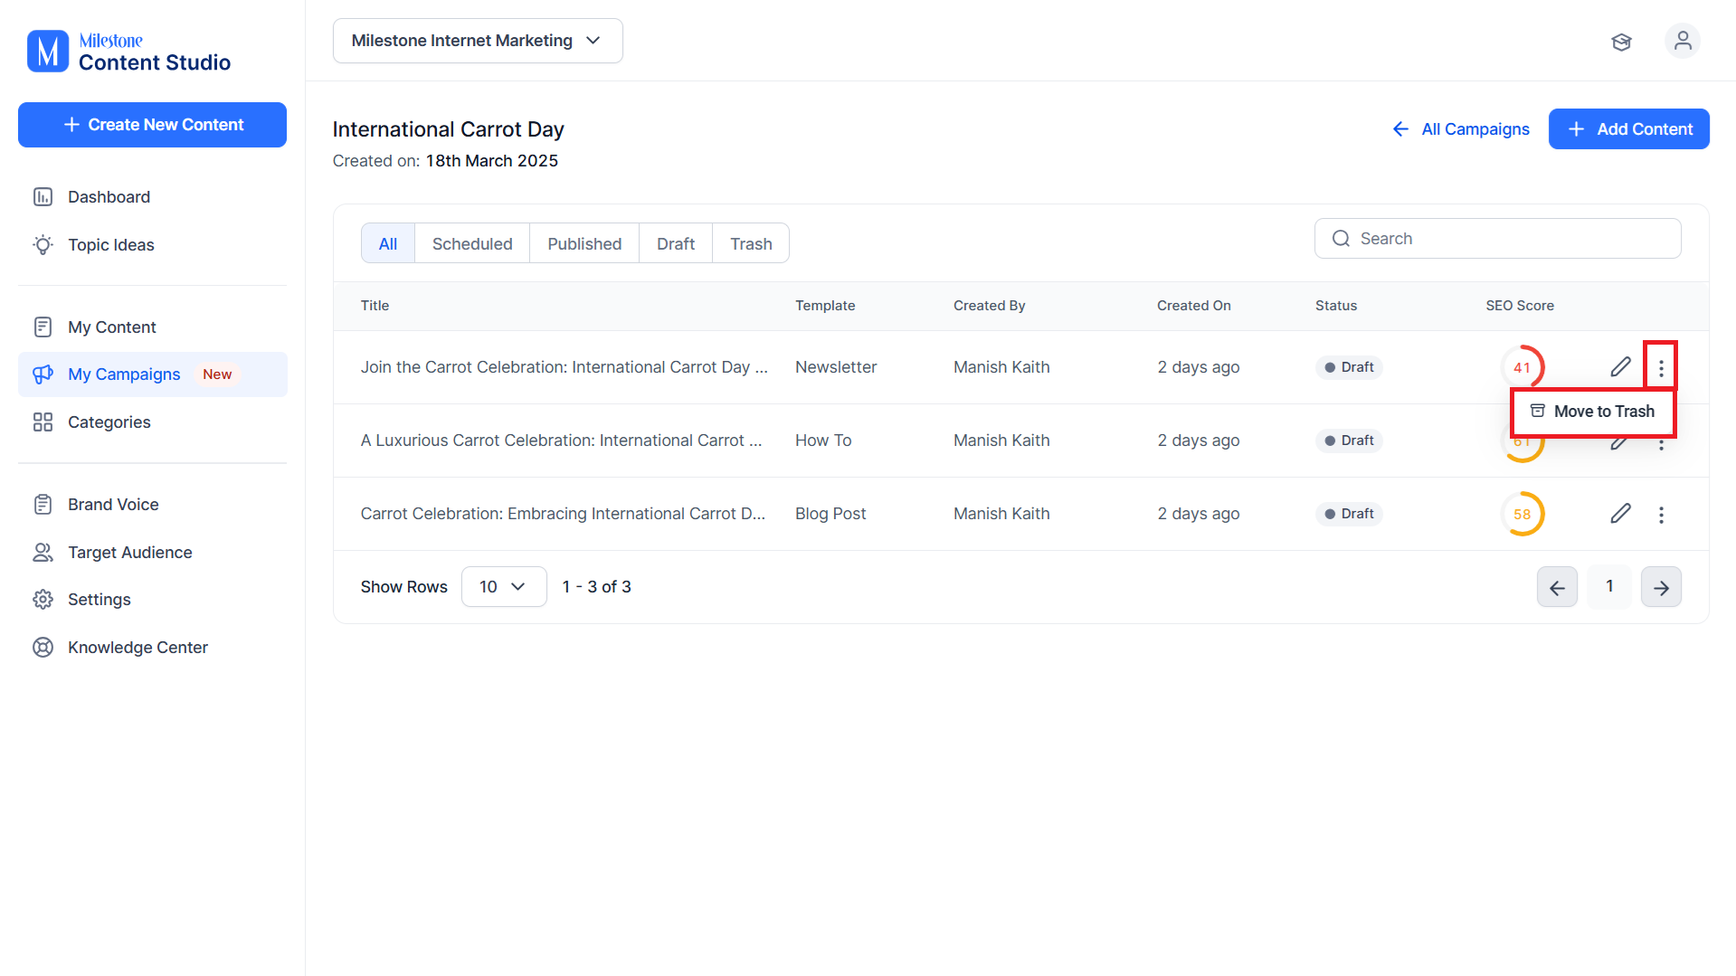
Task: Click the Title column header
Action: (x=375, y=306)
